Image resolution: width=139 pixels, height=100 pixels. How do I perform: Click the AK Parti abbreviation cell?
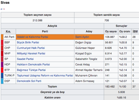tap(9, 37)
